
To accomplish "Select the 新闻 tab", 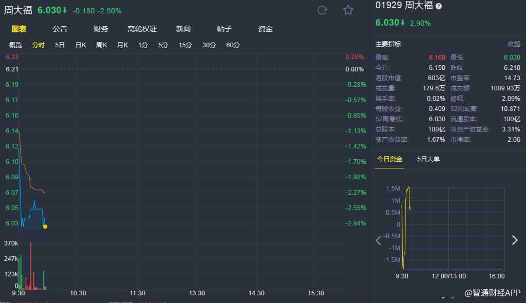I will click(183, 29).
